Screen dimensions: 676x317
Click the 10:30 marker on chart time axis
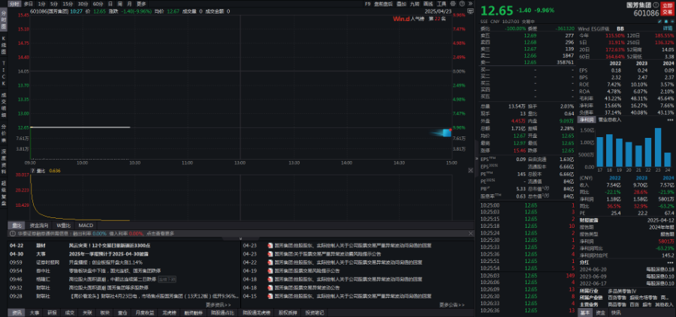point(134,163)
